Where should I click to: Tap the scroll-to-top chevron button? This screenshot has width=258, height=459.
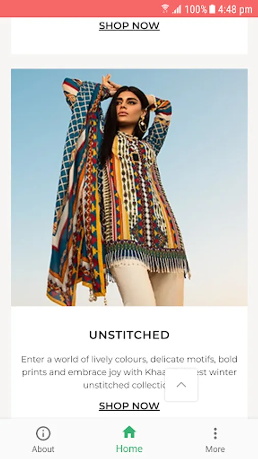[x=182, y=385]
